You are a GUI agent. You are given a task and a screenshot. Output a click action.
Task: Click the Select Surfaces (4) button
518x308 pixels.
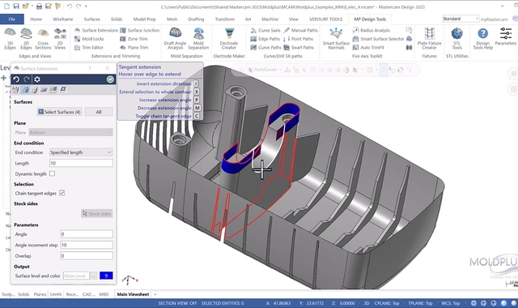[59, 112]
